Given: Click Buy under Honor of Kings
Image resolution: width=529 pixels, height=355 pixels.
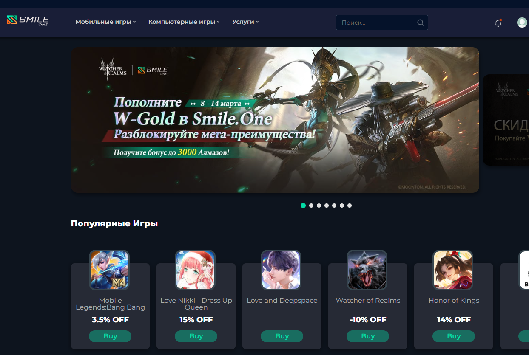Looking at the screenshot, I should click(454, 336).
